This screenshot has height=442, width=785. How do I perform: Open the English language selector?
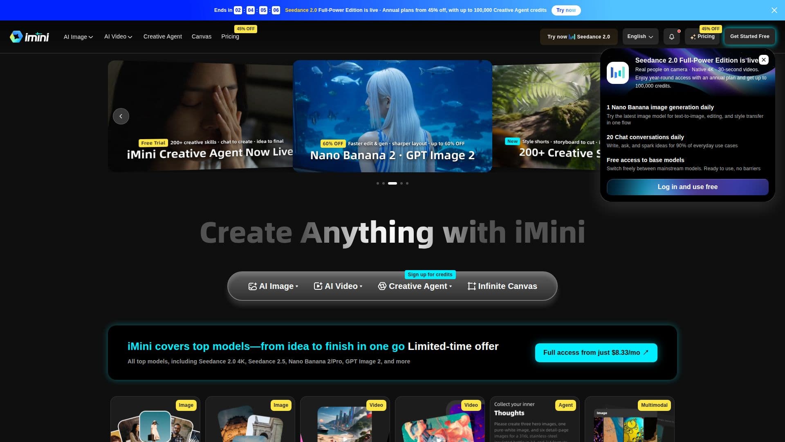coord(640,36)
